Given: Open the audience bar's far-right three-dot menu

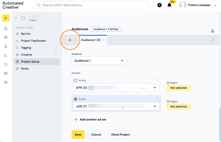Looking at the screenshot, I should click(212, 40).
